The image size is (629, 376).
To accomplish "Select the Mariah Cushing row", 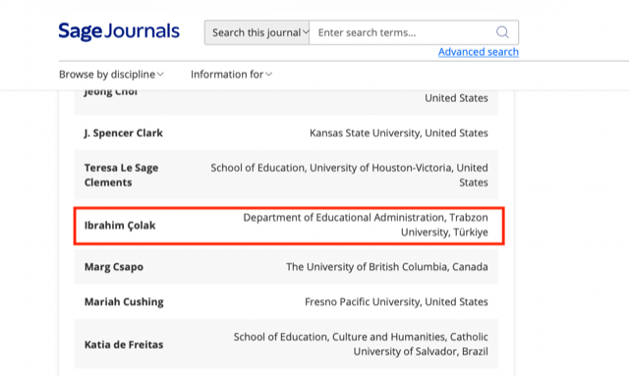I will pos(286,301).
